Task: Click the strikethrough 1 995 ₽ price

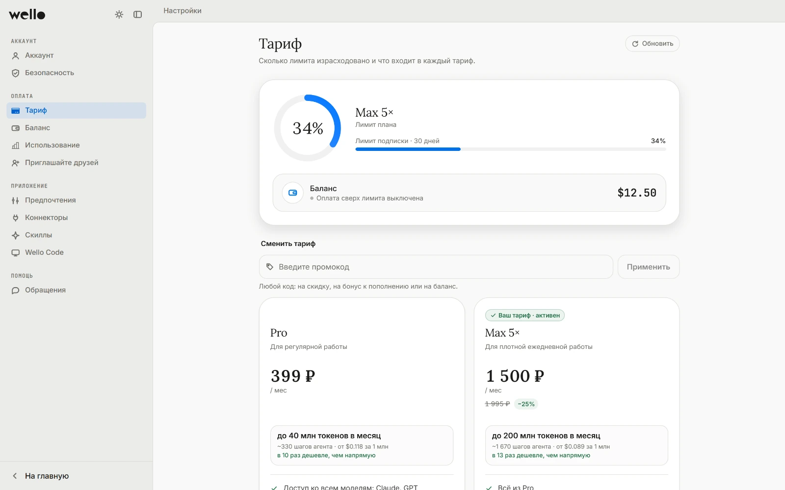Action: pyautogui.click(x=497, y=404)
